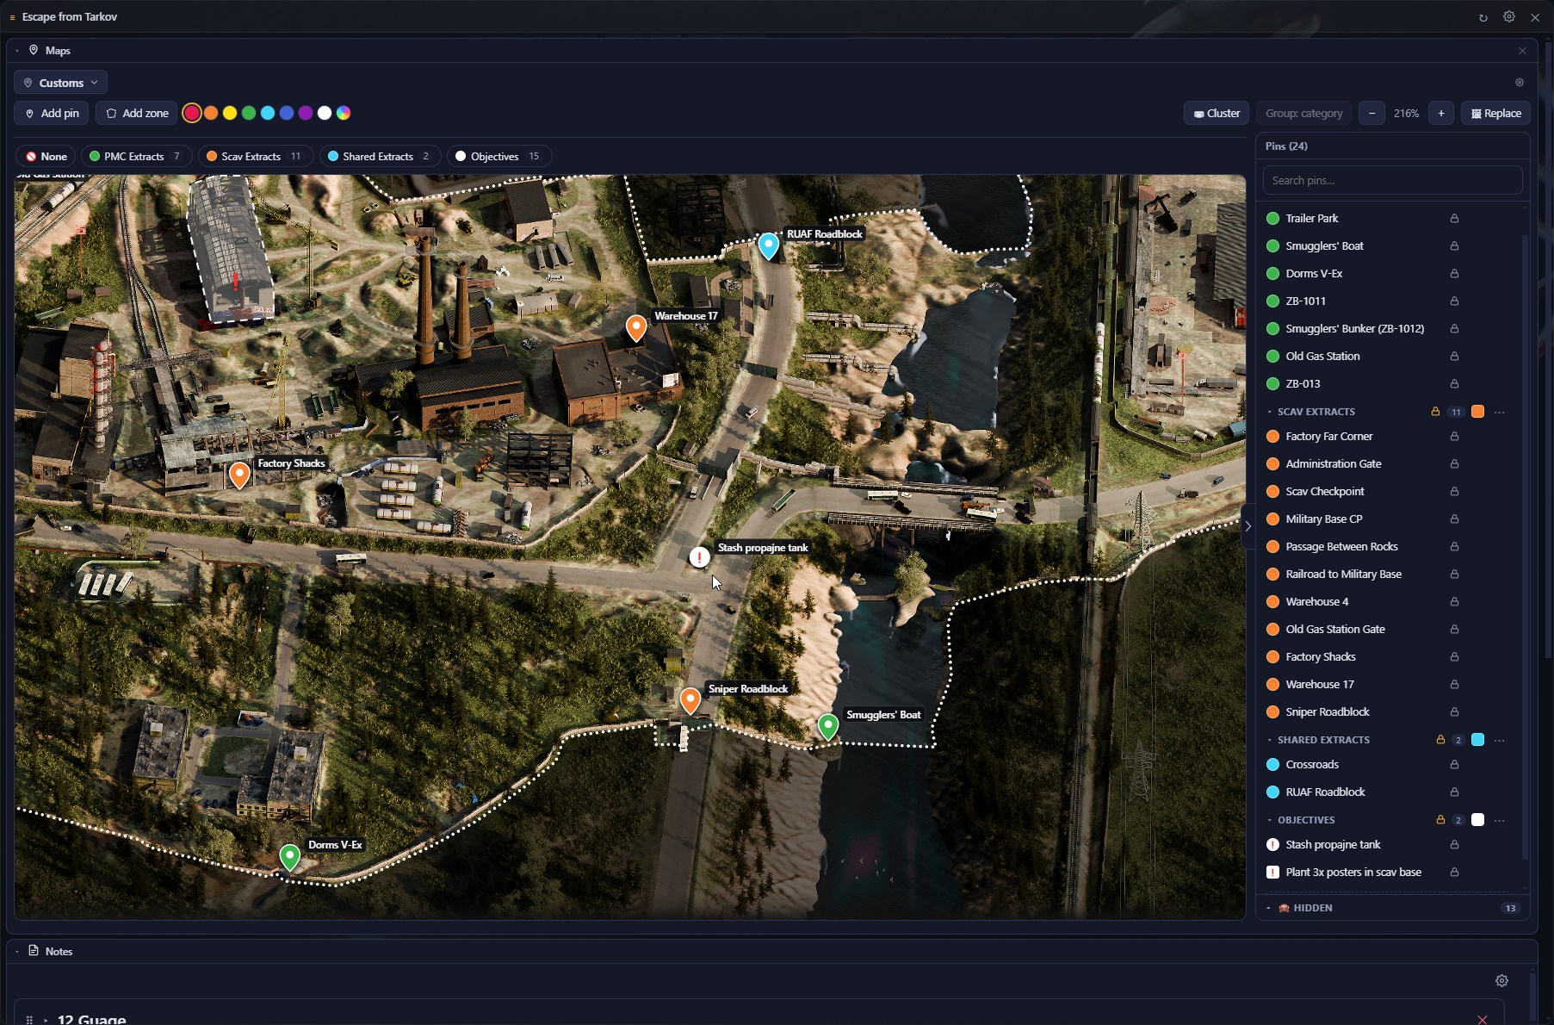Open the Maps panel settings icon
The width and height of the screenshot is (1554, 1025).
tap(1519, 83)
